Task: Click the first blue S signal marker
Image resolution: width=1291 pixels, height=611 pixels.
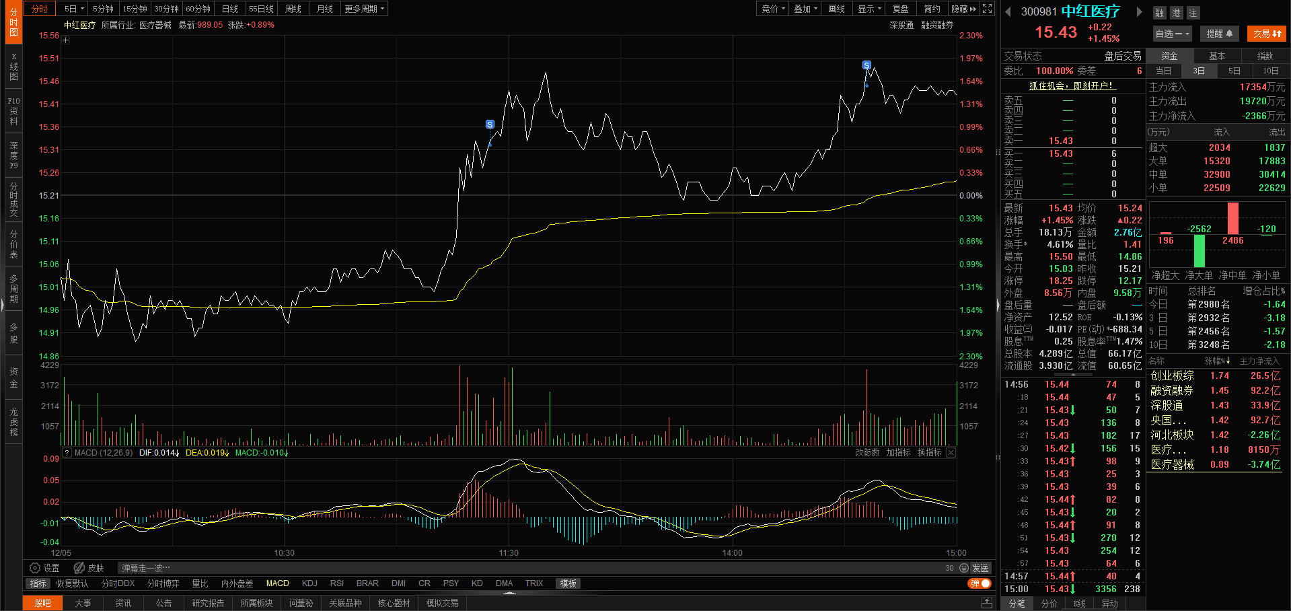Action: click(490, 124)
